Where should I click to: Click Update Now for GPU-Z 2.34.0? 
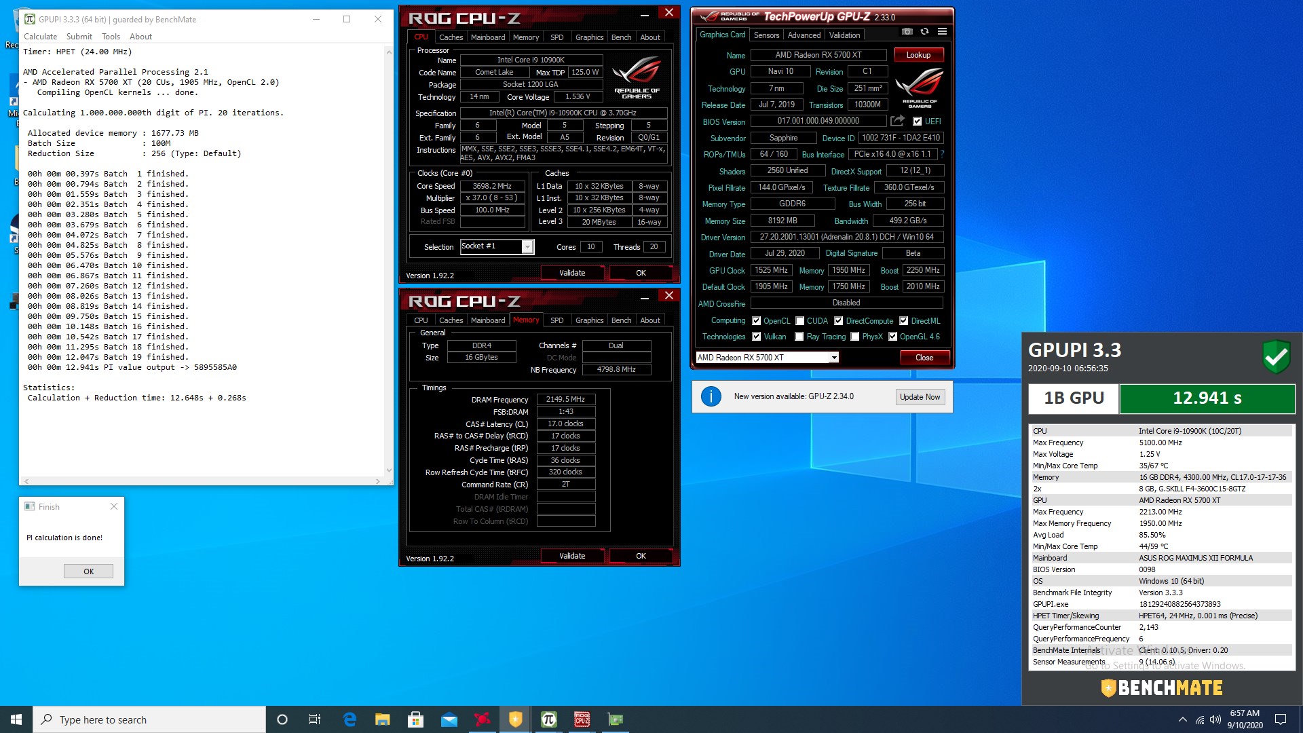pyautogui.click(x=920, y=397)
